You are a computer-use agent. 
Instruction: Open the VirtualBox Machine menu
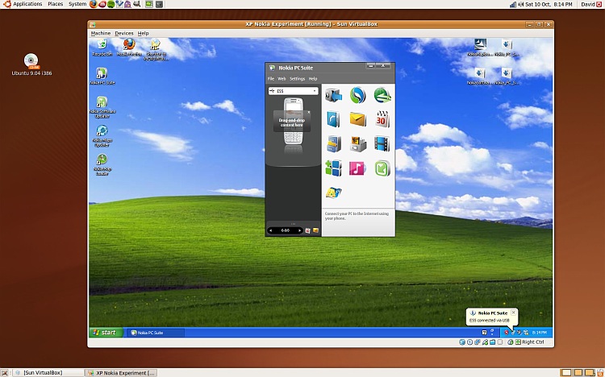click(101, 33)
